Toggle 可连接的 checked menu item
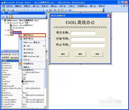Screen dimensions: 129x110 32,64
